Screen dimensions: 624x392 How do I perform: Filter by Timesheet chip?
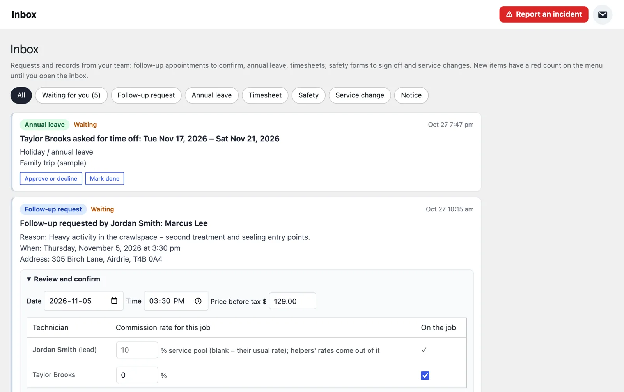pos(265,95)
